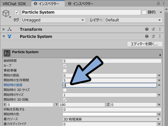Image resolution: width=168 pixels, height=126 pixels.
Task: Open the 重力ソース 3D 物理演算 dropdown
Action: click(112, 119)
